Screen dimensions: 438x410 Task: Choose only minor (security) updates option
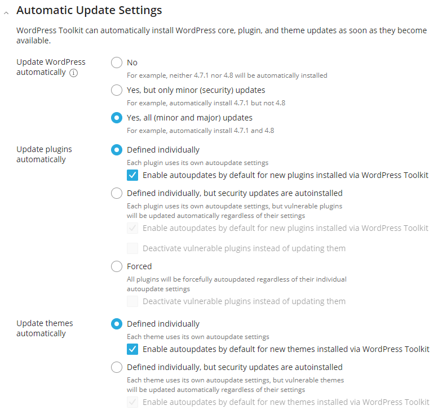click(117, 90)
